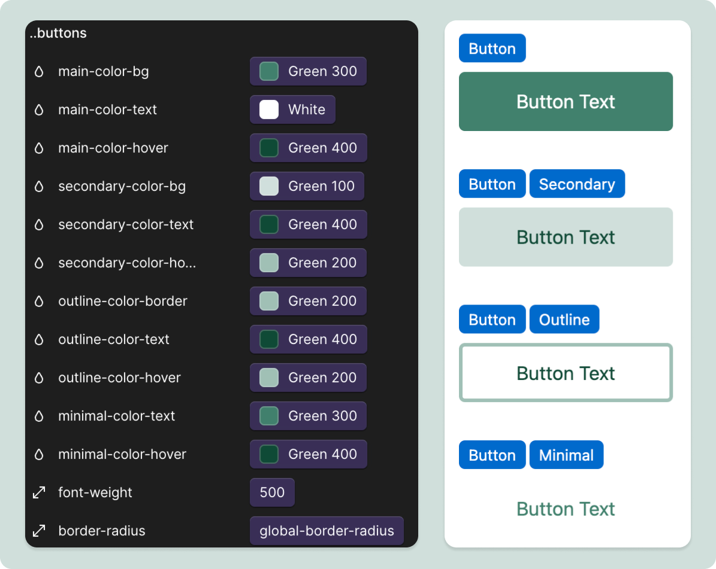Select the droplet icon next to secondary-color-bg
The width and height of the screenshot is (716, 569).
39,186
